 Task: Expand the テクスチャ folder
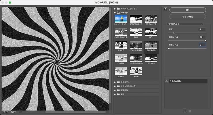click(x=115, y=82)
